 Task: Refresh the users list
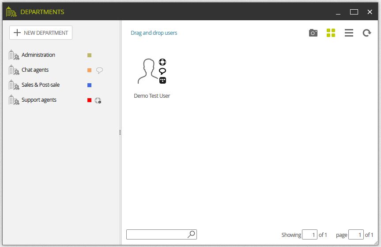pos(367,33)
